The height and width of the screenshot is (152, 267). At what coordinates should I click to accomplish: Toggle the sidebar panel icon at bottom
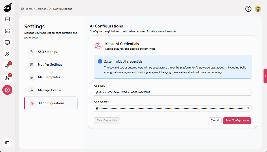tap(7, 143)
